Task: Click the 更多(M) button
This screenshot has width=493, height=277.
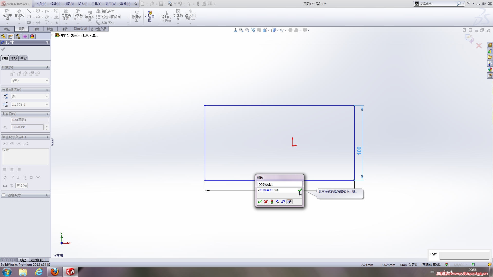Action: 22,186
